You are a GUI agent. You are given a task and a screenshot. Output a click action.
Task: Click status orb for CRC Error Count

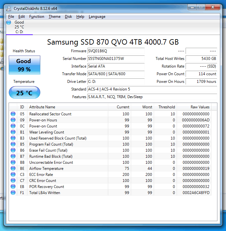13,180
